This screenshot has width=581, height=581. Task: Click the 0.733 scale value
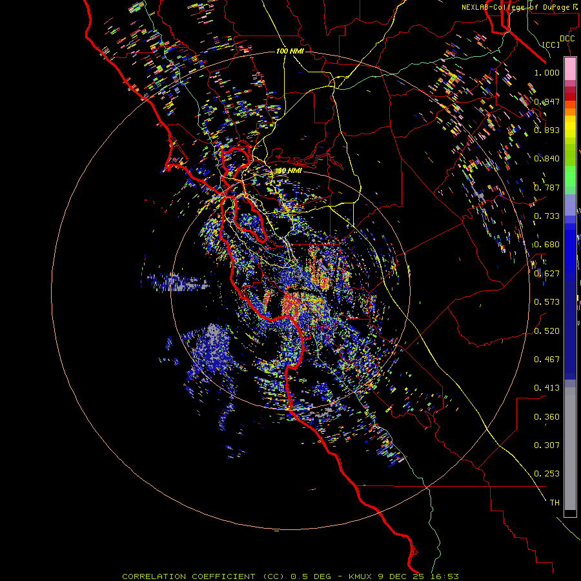[x=547, y=216]
